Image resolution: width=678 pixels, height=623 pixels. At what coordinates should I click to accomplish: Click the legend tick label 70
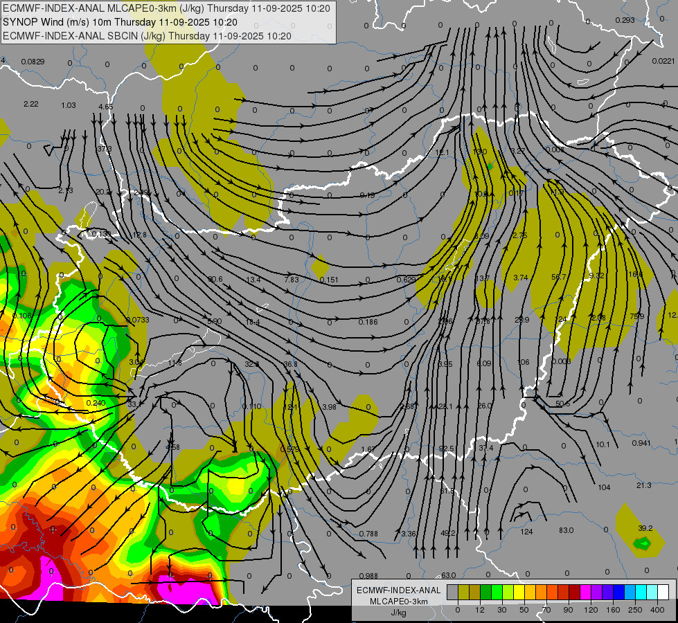546,610
